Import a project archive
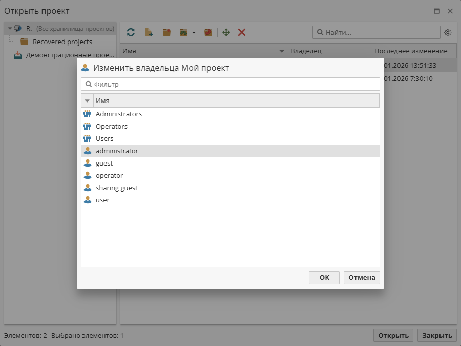This screenshot has height=346, width=461. (208, 32)
